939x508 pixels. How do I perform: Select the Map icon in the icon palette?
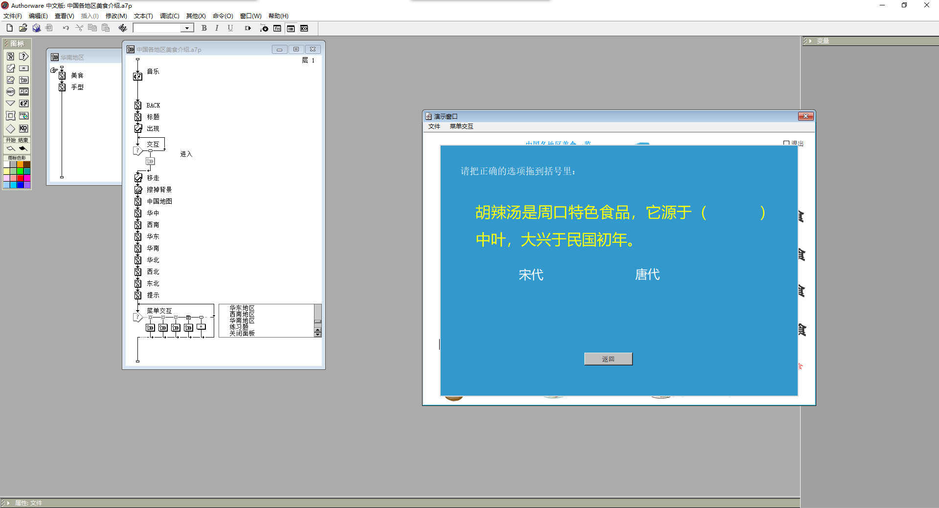(x=23, y=80)
